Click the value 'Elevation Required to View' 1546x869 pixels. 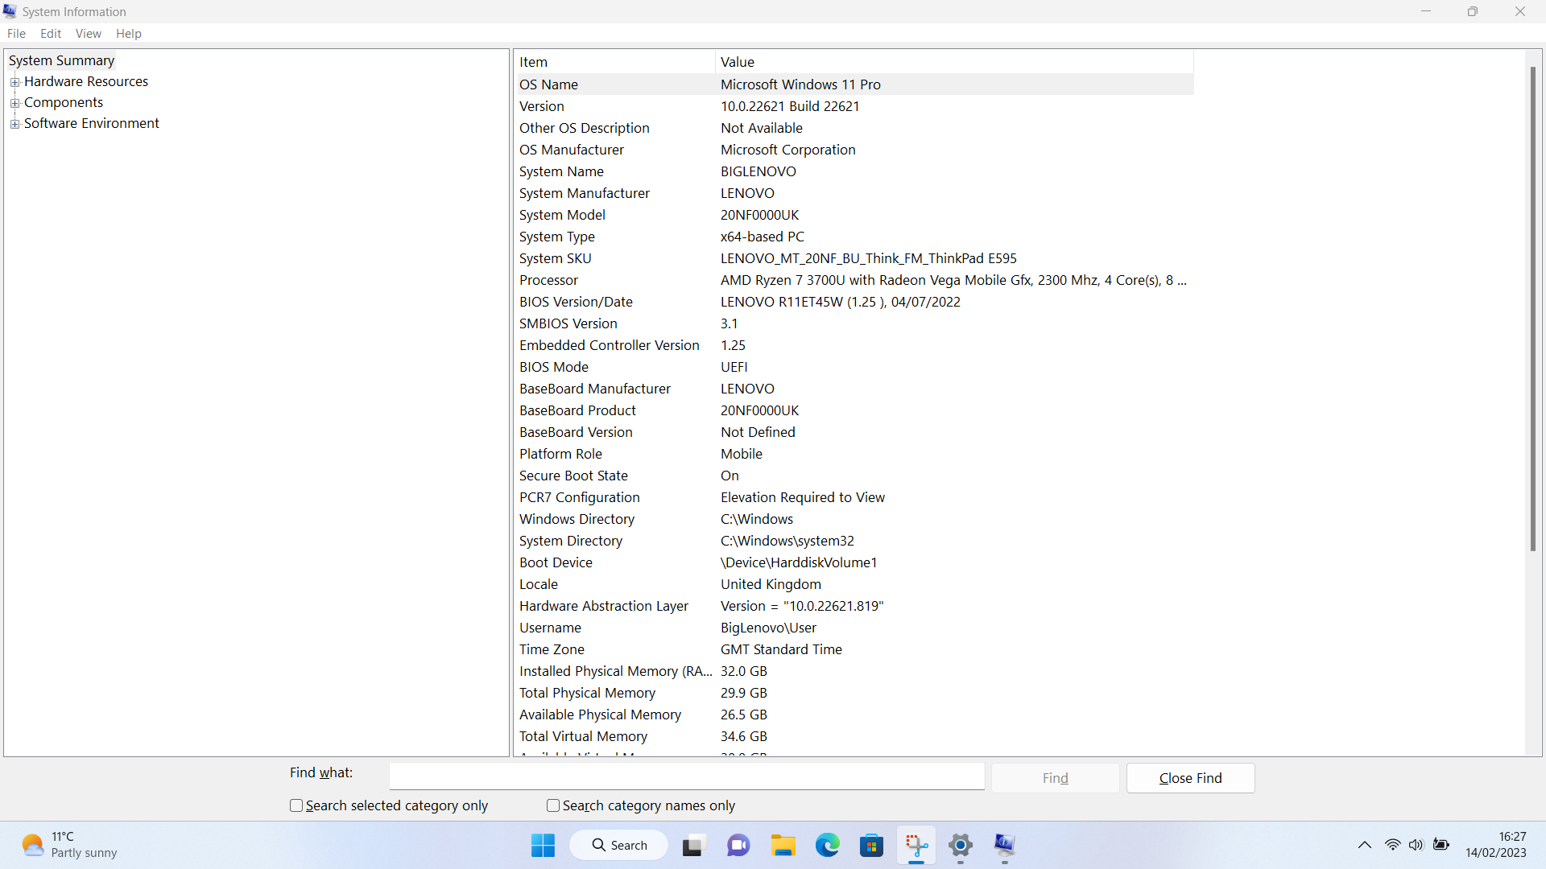click(x=803, y=497)
